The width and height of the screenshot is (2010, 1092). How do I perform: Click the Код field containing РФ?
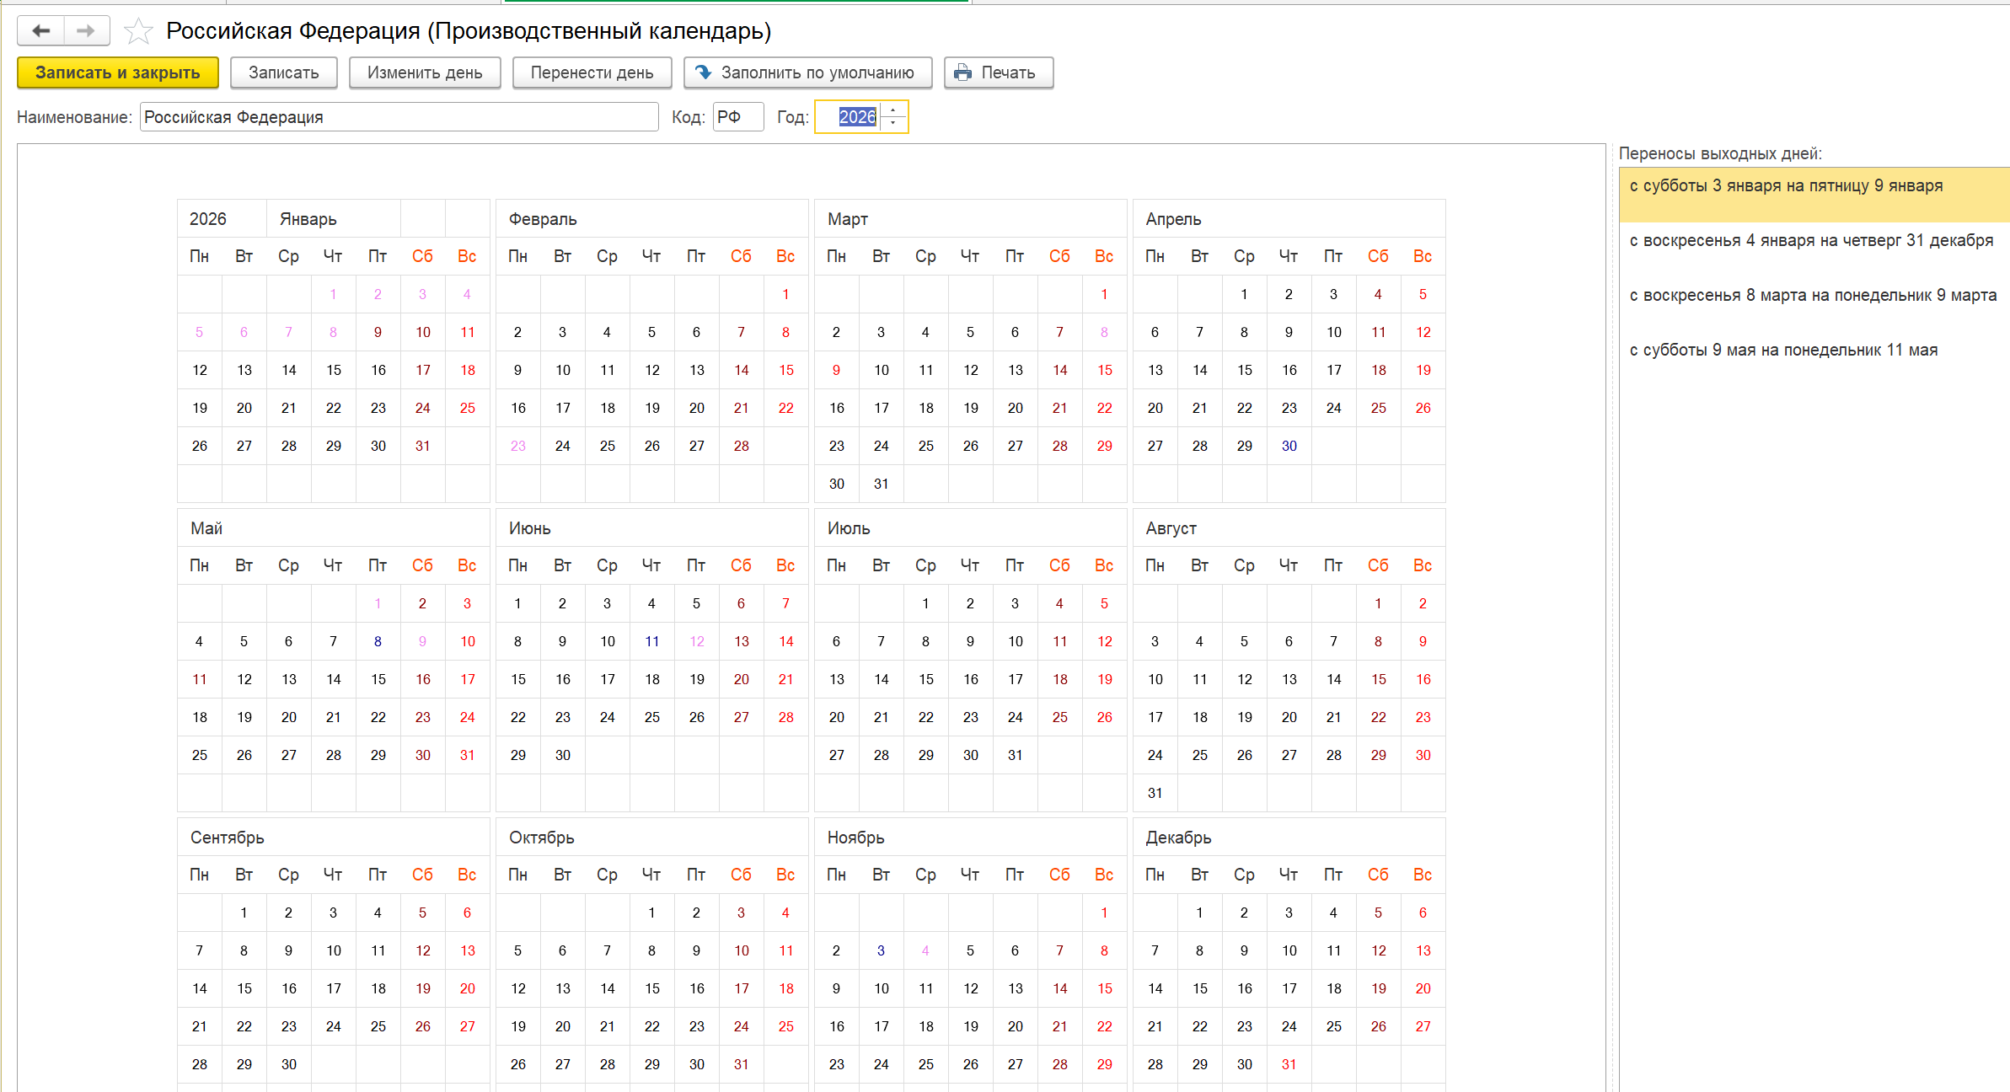[x=737, y=117]
